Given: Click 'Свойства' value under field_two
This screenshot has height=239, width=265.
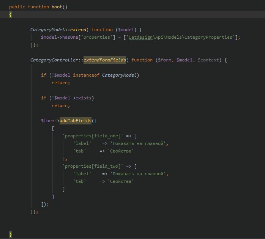Looking at the screenshot, I should [121, 182].
